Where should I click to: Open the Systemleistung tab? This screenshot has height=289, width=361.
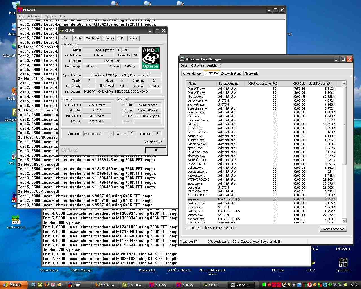point(231,73)
